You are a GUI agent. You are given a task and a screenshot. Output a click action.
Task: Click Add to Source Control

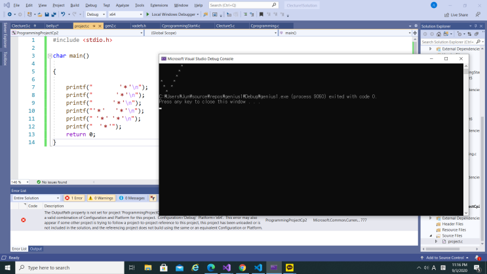coord(444,258)
